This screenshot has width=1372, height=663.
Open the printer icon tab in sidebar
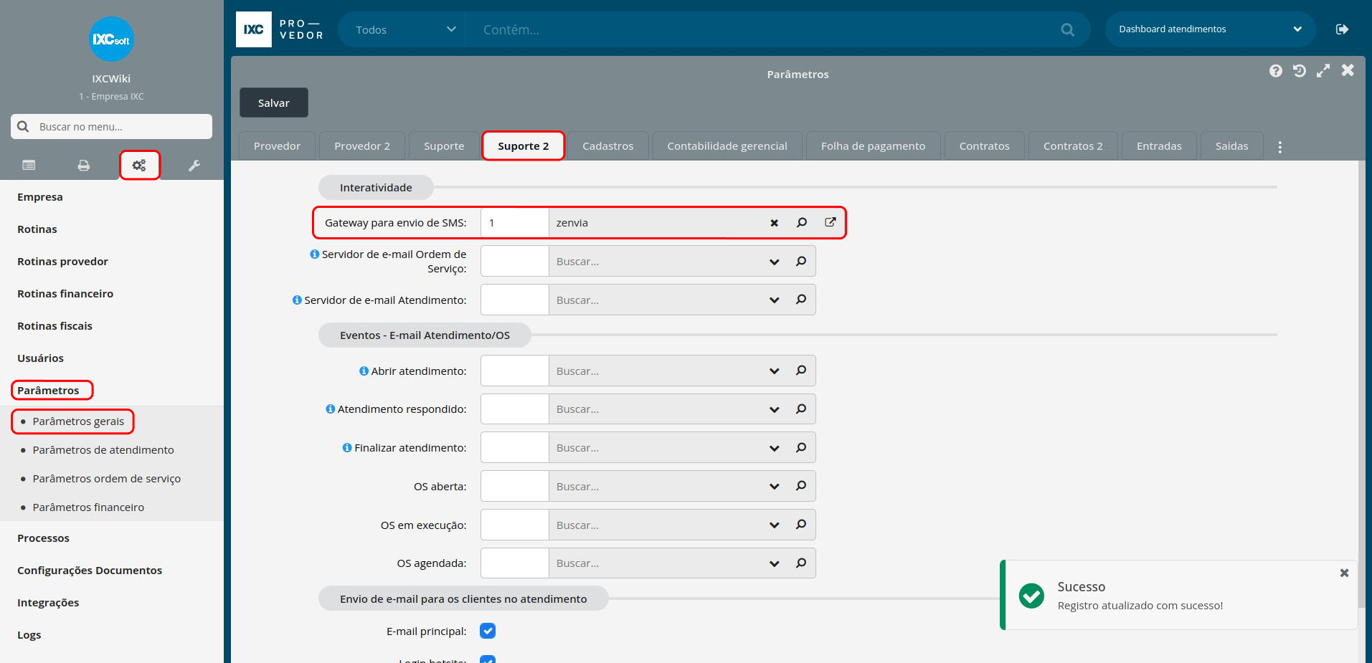[84, 166]
